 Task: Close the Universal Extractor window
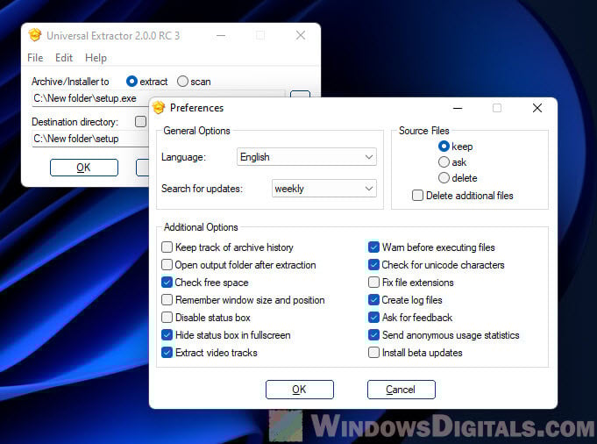(301, 35)
